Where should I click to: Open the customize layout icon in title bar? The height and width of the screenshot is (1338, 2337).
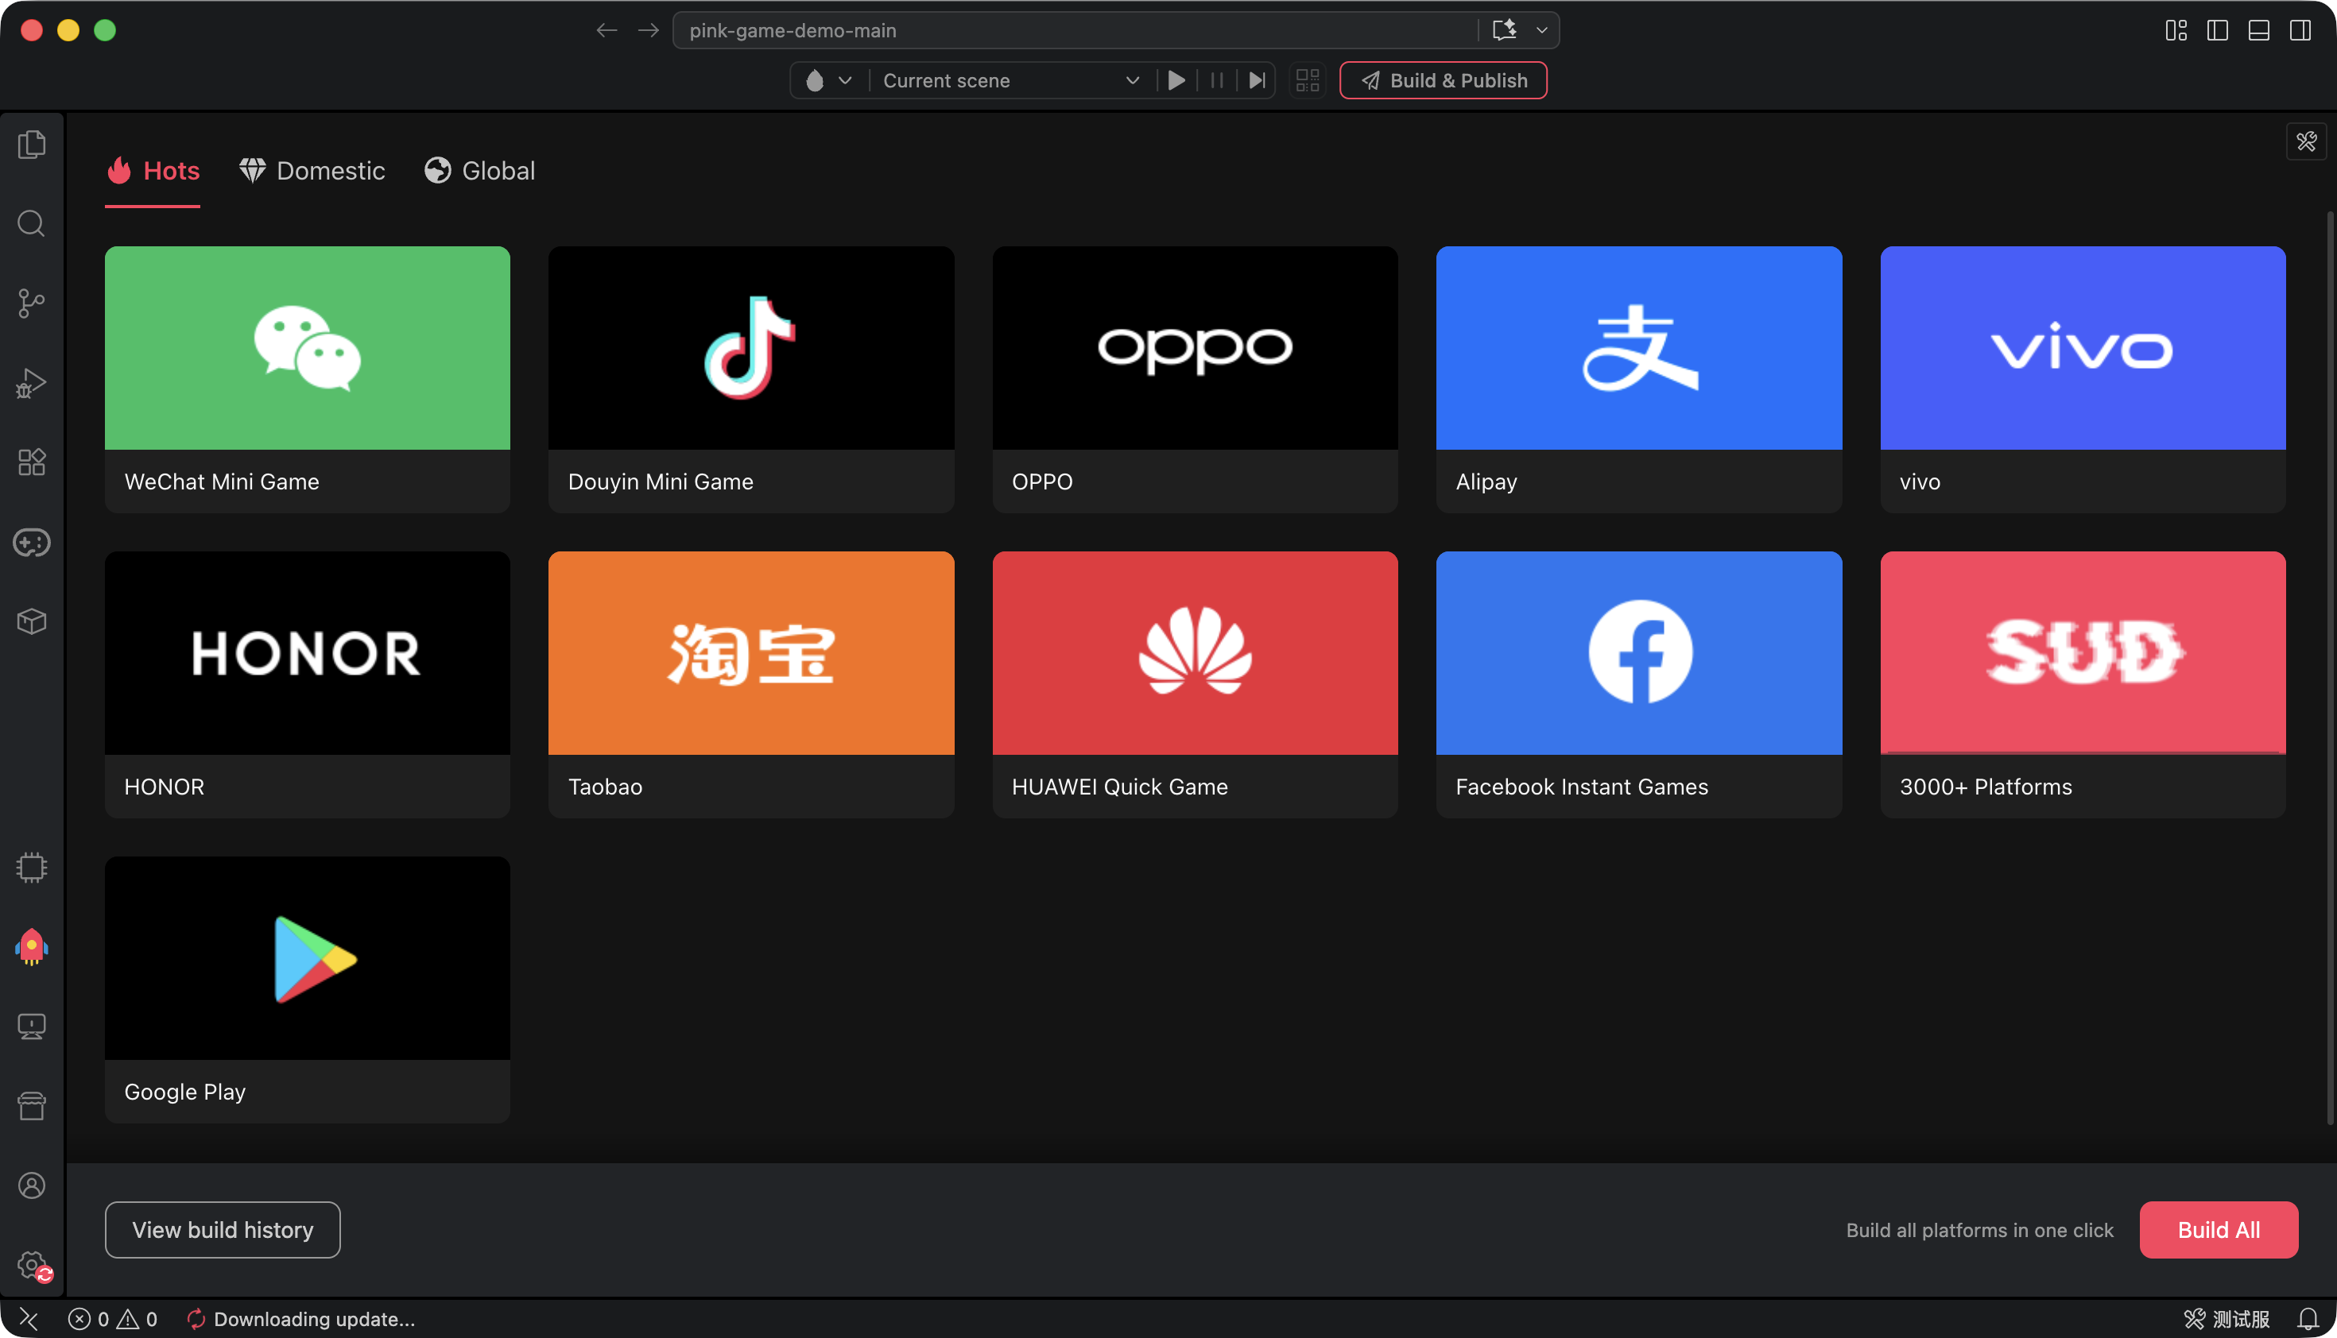(2176, 30)
